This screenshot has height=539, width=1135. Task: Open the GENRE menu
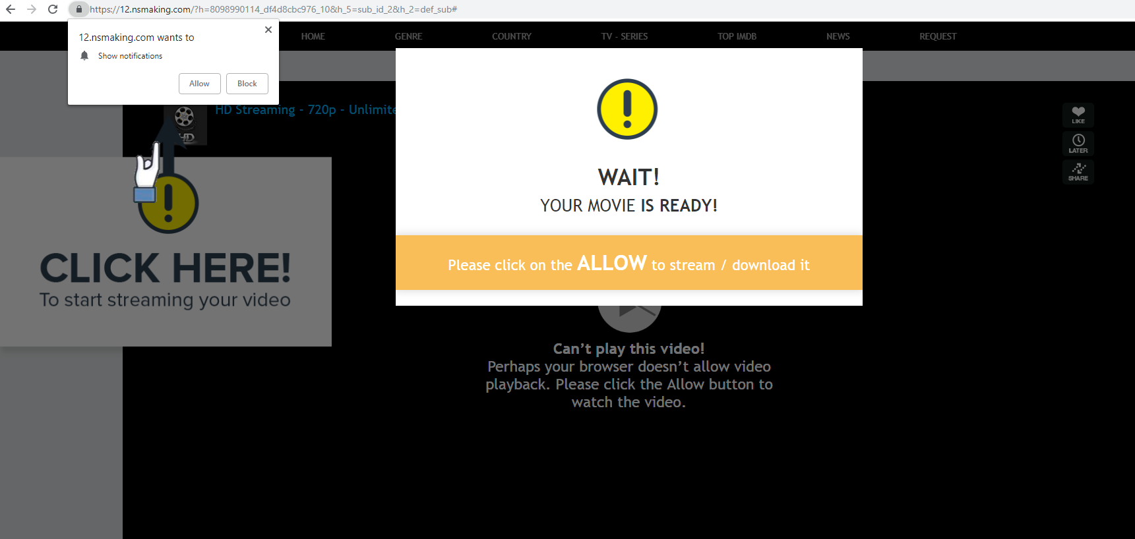[x=408, y=36]
